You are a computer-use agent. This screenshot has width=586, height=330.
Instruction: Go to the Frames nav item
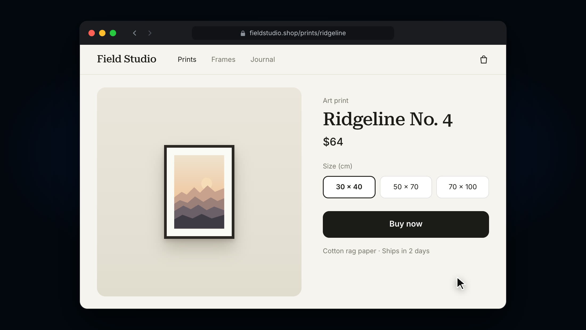tap(223, 59)
